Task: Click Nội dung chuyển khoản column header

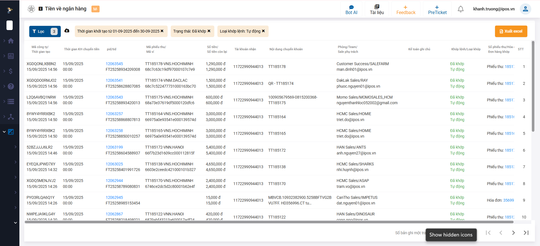Action: (286, 49)
